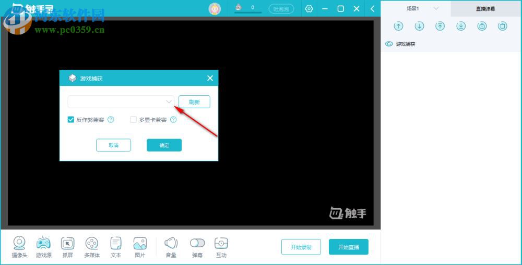Click the user avatar in title bar
This screenshot has width=522, height=265.
pos(215,9)
